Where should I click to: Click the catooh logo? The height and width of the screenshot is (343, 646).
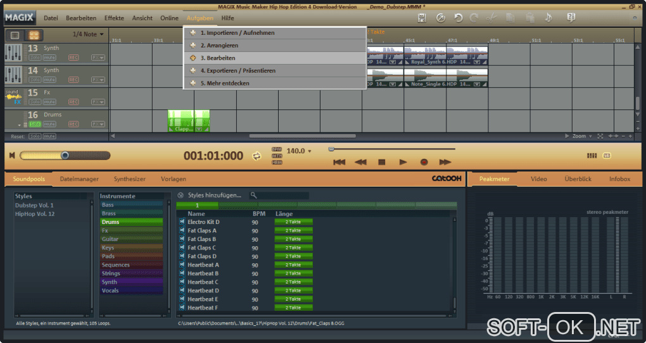pyautogui.click(x=446, y=178)
